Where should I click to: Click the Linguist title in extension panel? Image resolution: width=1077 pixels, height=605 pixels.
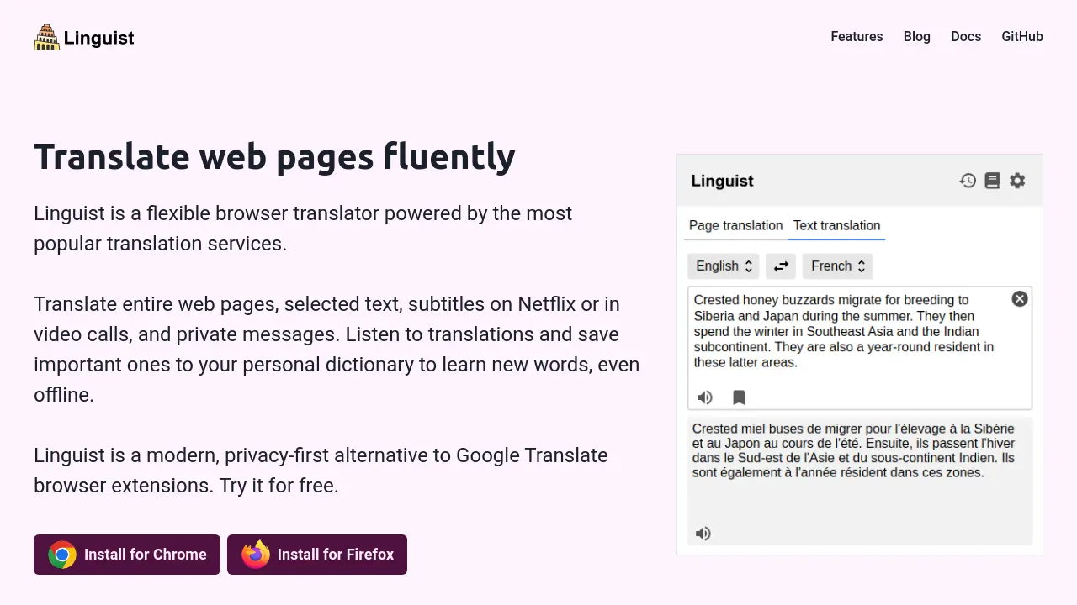point(722,181)
